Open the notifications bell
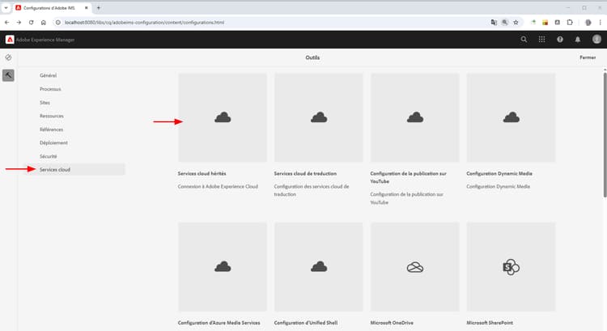This screenshot has height=331, width=607. [x=578, y=40]
